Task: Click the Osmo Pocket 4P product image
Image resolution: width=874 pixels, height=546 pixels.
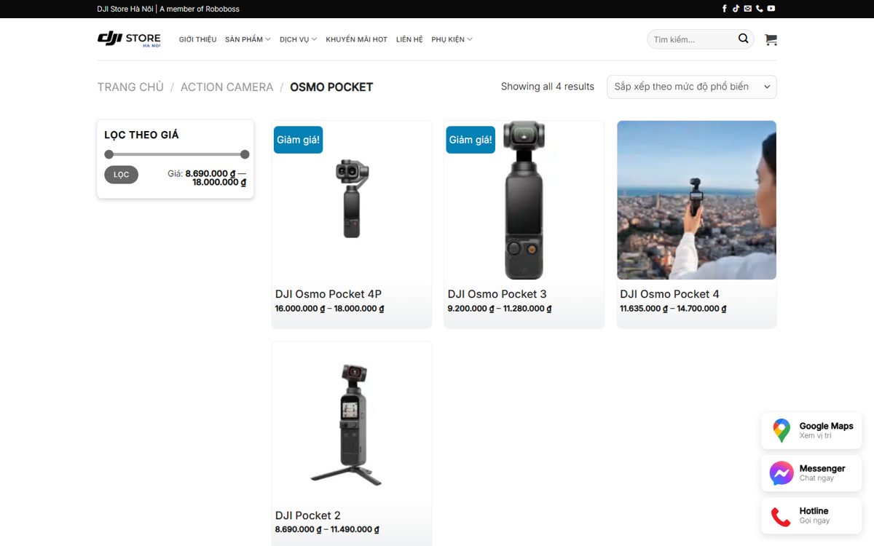Action: click(352, 200)
